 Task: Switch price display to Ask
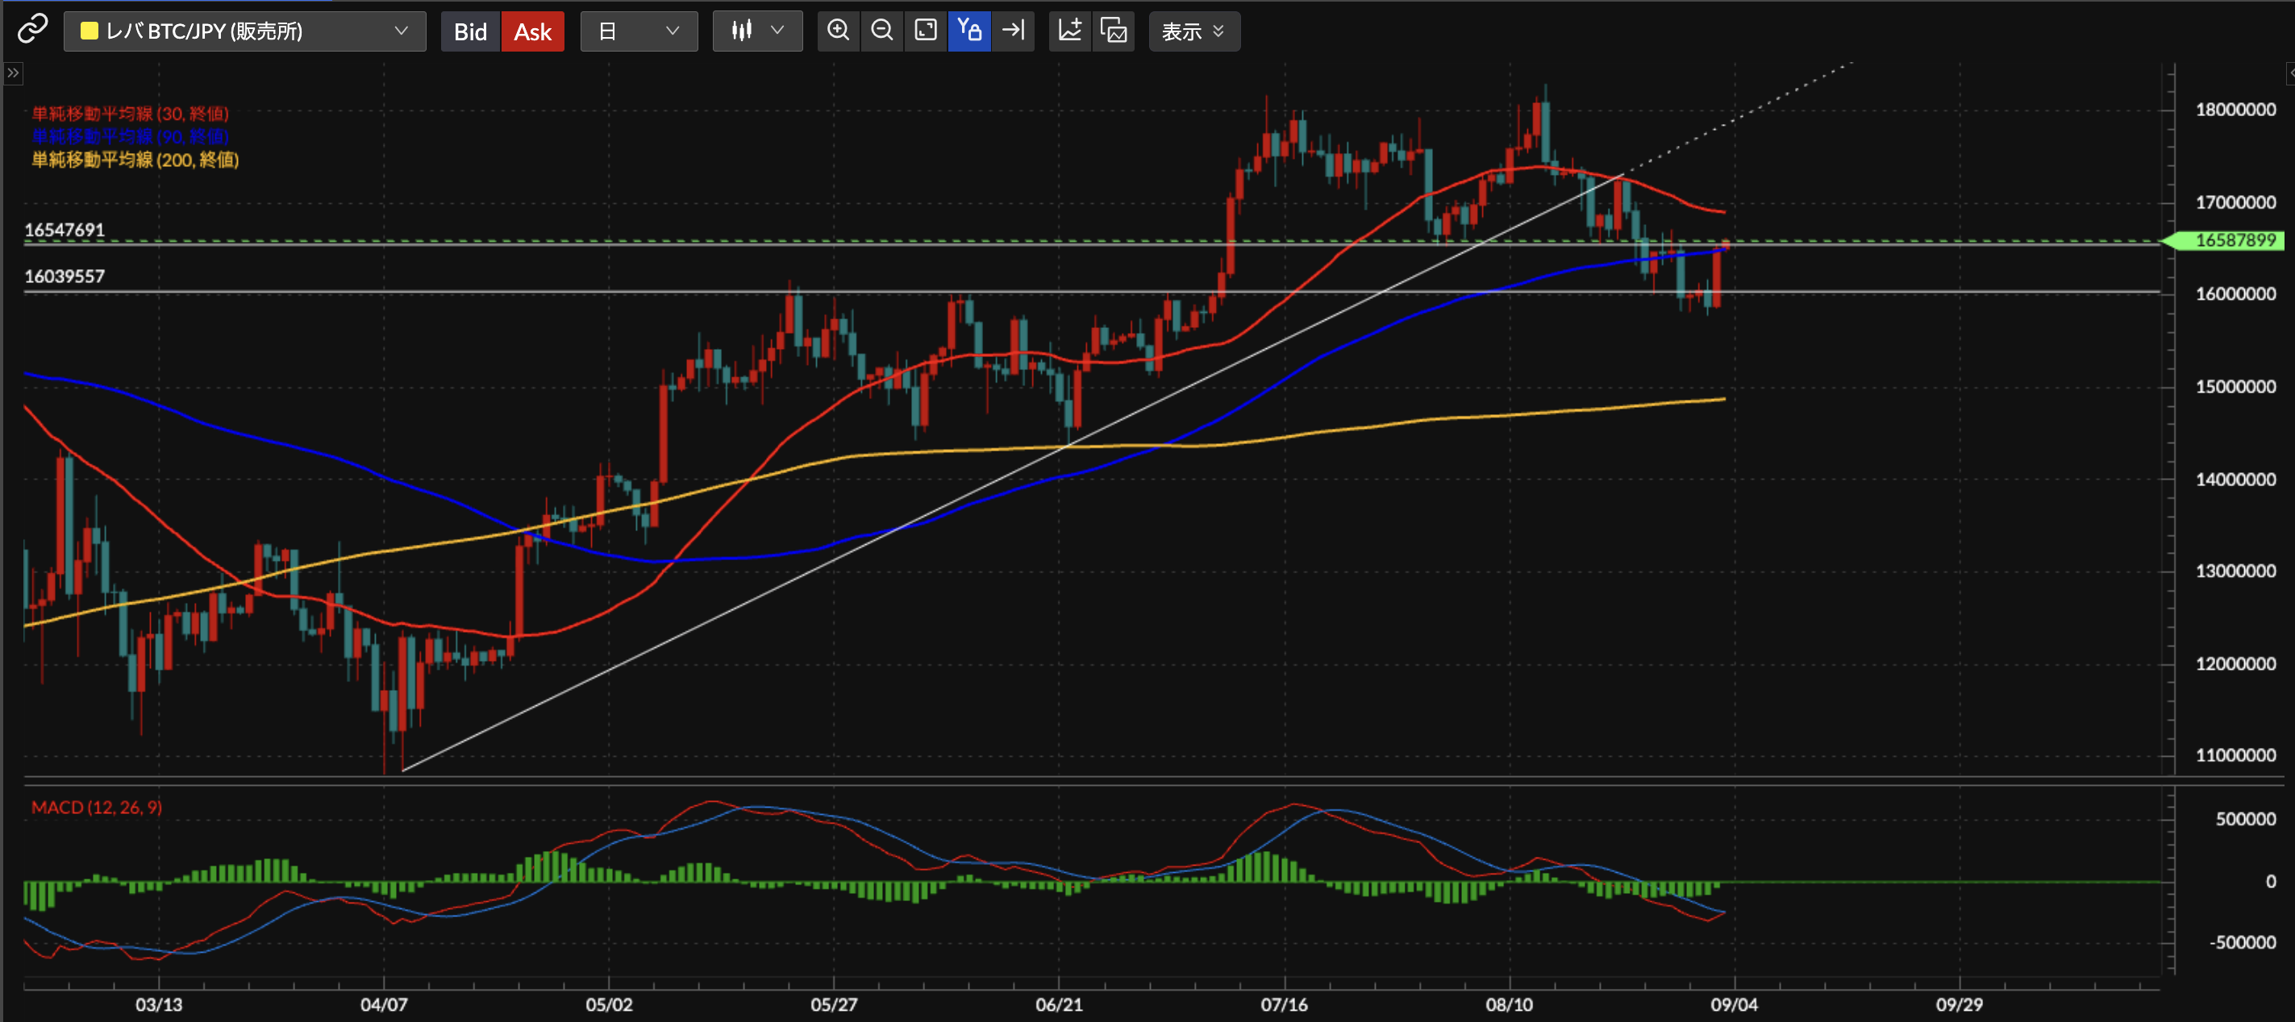pyautogui.click(x=532, y=32)
